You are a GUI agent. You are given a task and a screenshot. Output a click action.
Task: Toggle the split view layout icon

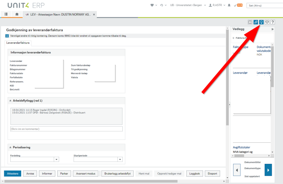coord(250,22)
